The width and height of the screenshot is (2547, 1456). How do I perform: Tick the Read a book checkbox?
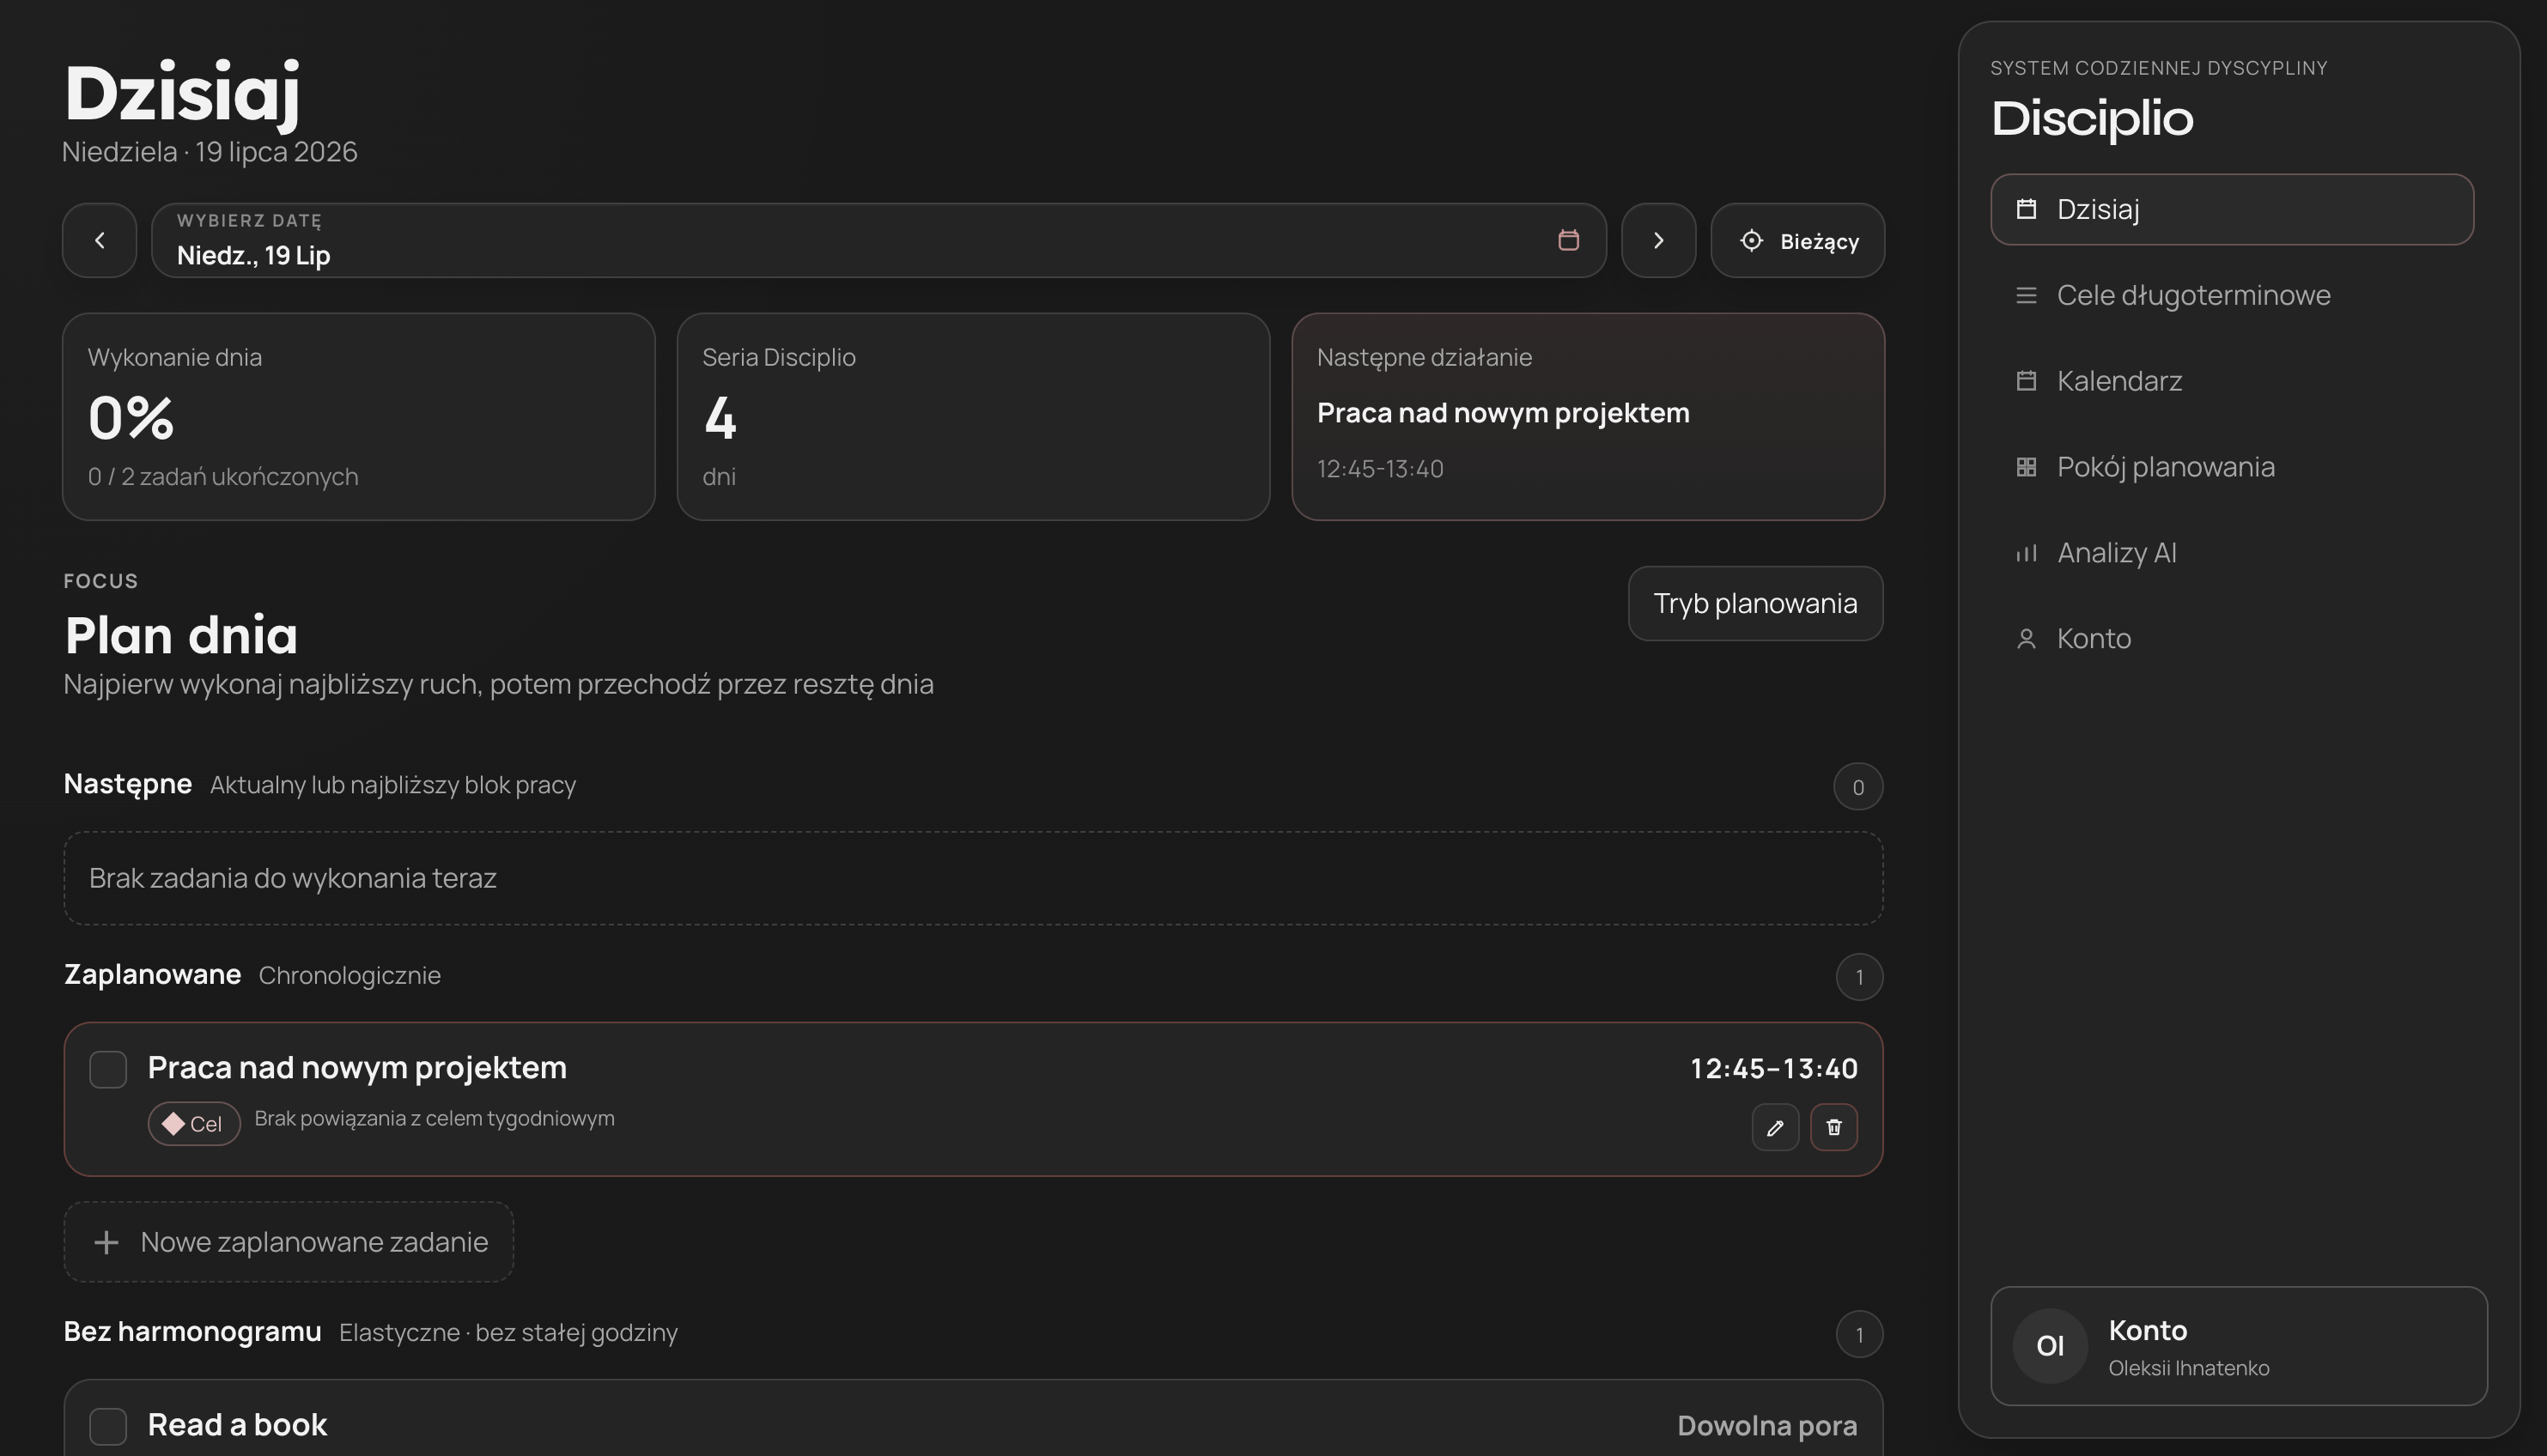[108, 1426]
